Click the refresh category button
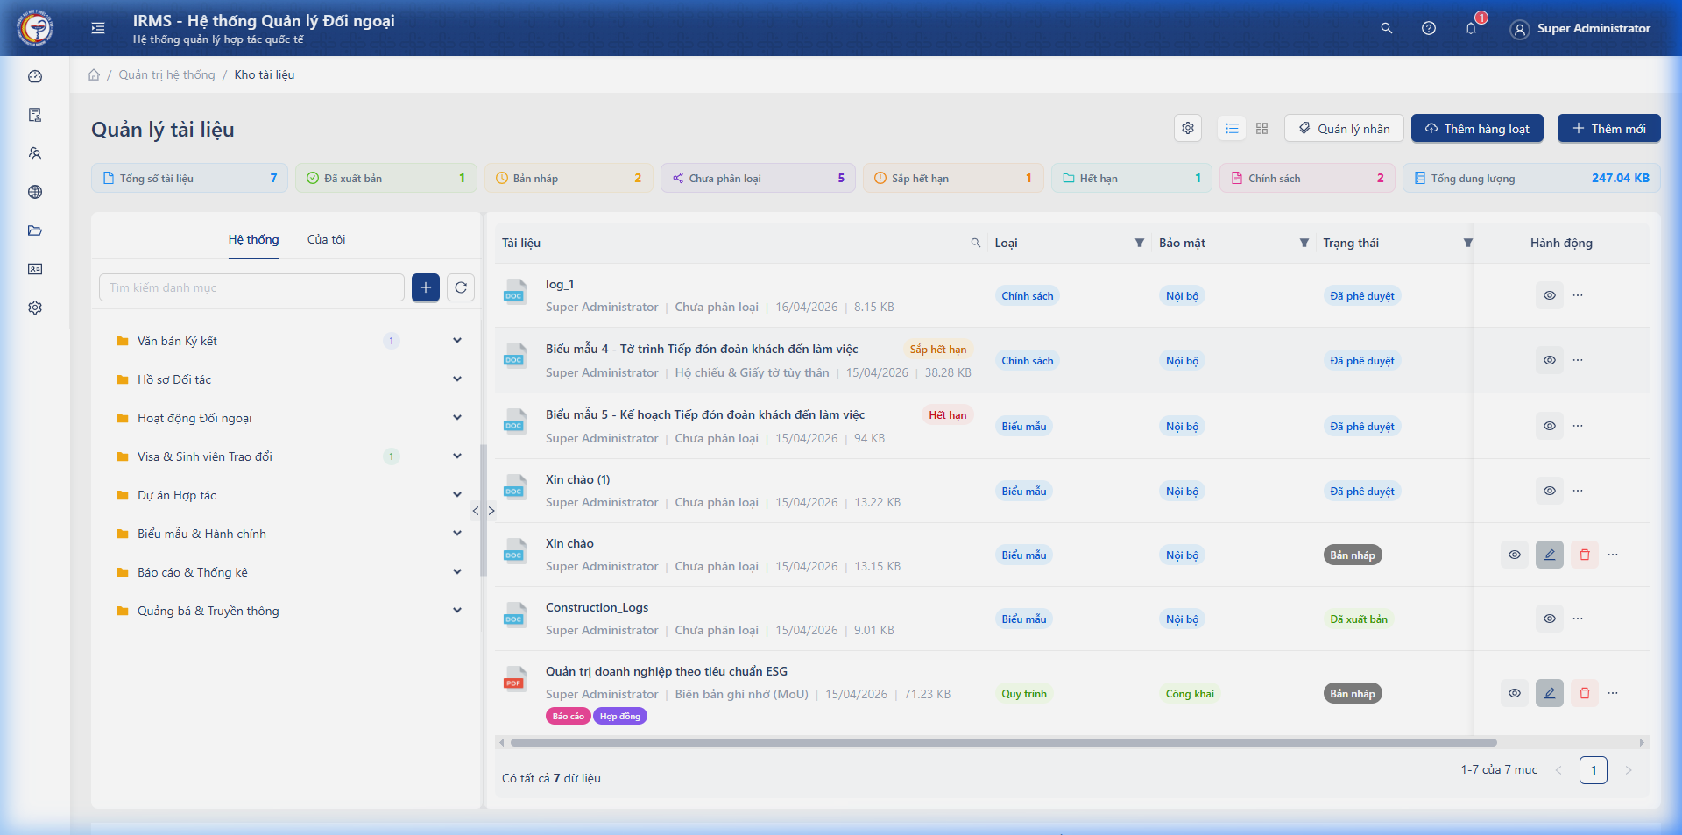 tap(461, 287)
